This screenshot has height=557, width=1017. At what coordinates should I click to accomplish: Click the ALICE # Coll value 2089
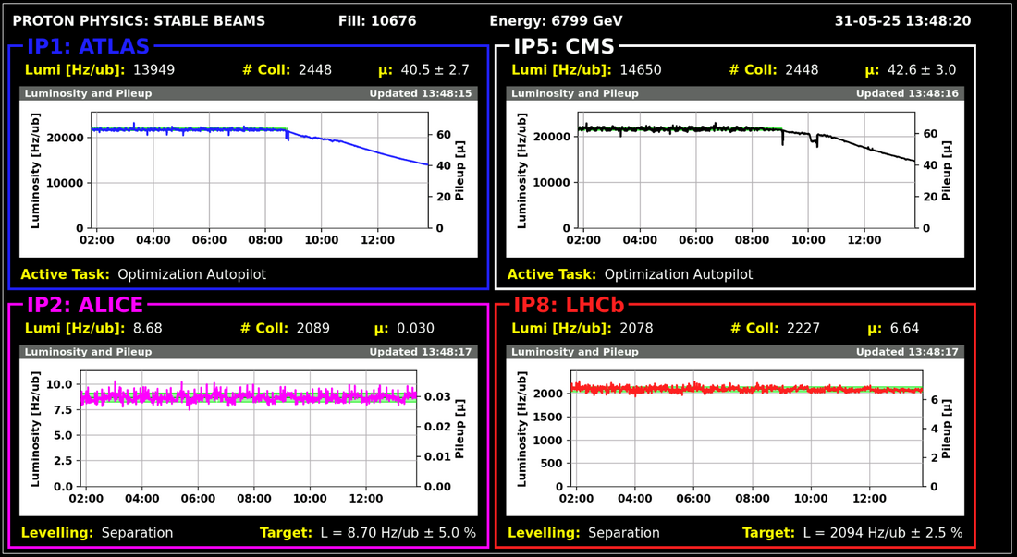pos(313,328)
